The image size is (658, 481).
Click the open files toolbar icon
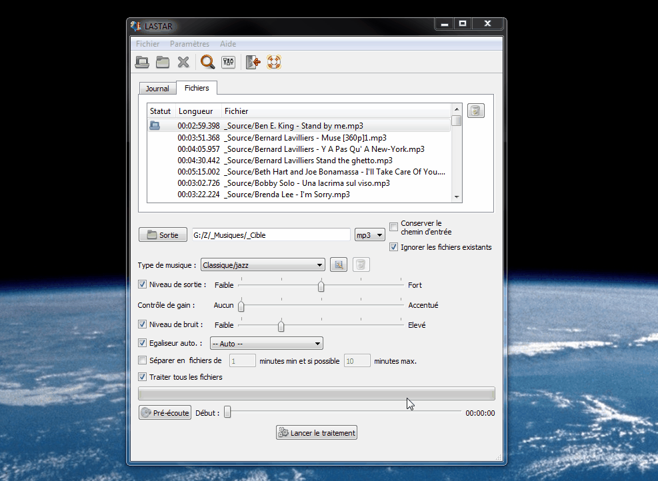142,63
